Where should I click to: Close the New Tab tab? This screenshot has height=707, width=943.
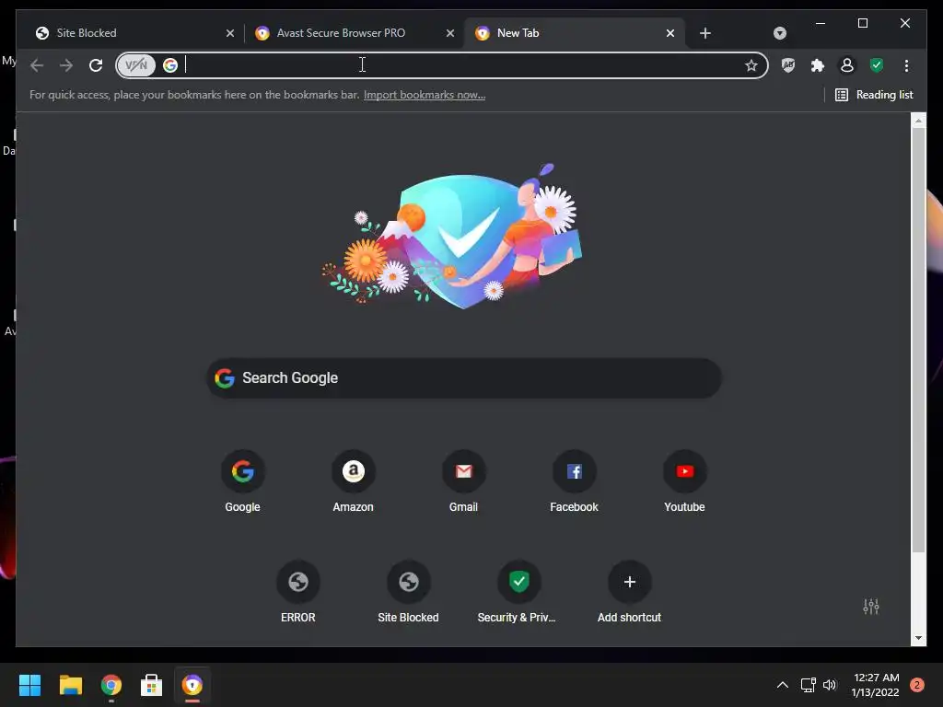click(x=670, y=33)
